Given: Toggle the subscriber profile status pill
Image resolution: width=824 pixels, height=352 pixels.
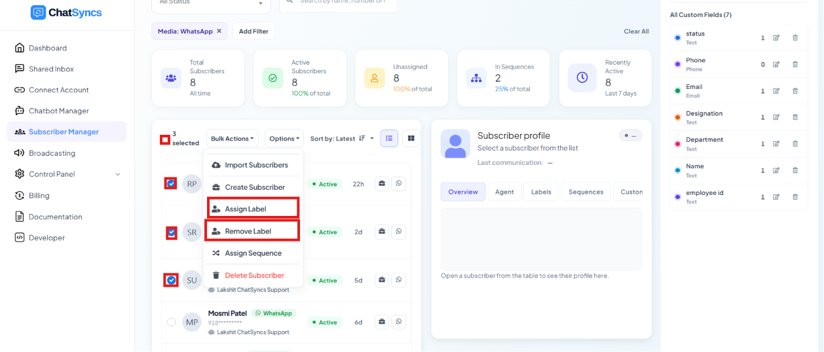Looking at the screenshot, I should pos(631,135).
